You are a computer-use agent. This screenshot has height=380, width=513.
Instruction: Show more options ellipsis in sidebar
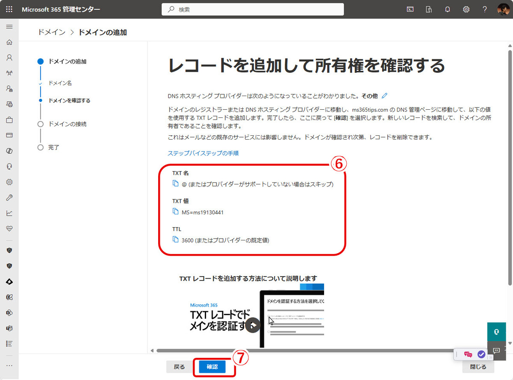coord(9,365)
